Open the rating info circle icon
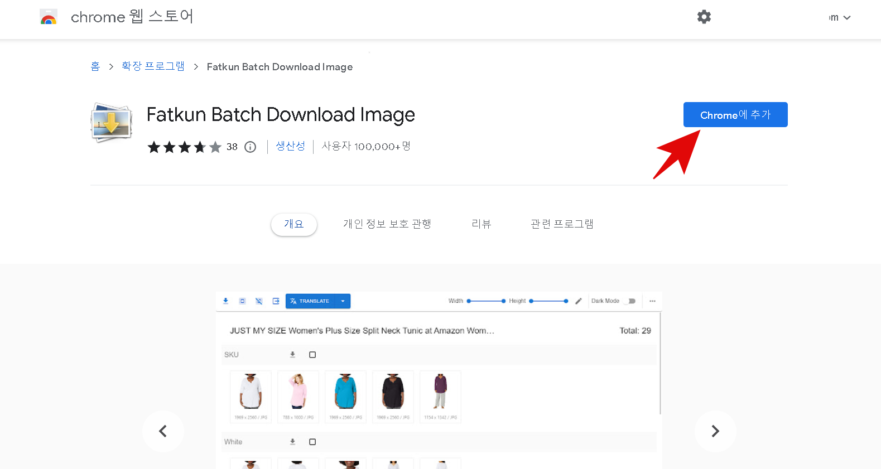Viewport: 881px width, 469px height. [251, 147]
